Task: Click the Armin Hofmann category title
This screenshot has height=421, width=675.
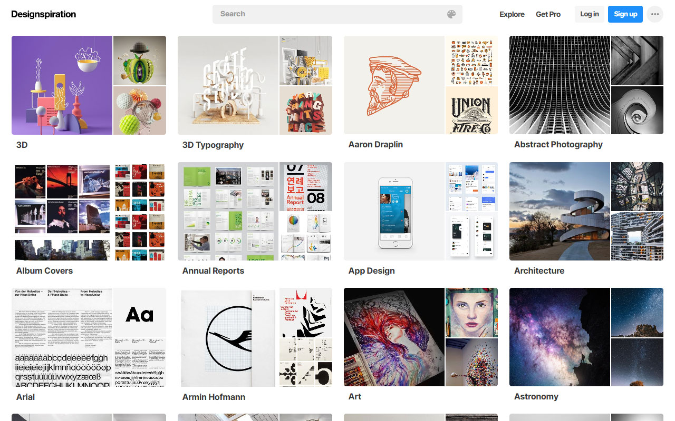Action: tap(214, 397)
